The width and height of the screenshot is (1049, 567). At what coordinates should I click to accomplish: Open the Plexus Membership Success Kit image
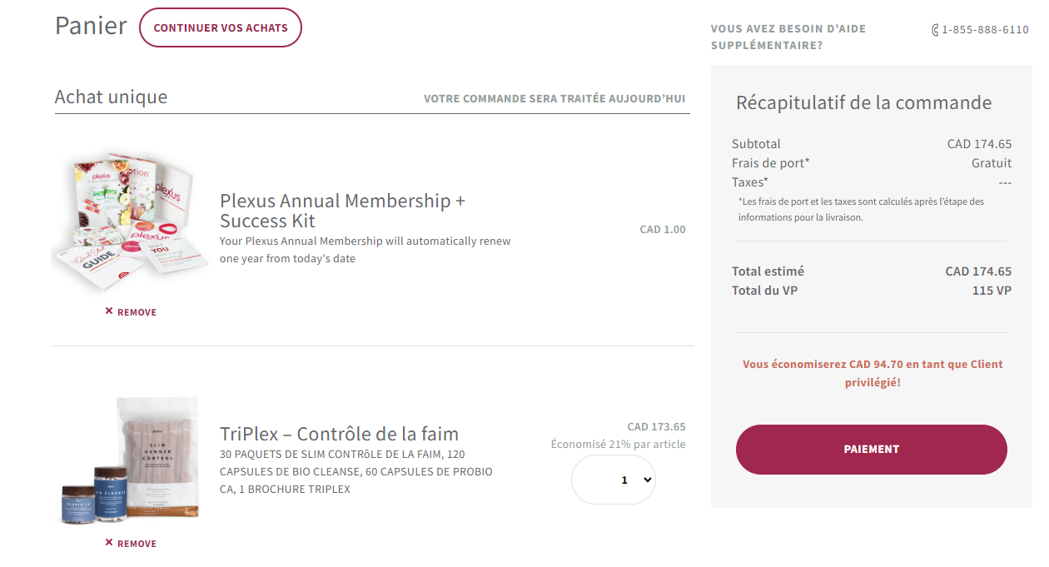coord(129,221)
